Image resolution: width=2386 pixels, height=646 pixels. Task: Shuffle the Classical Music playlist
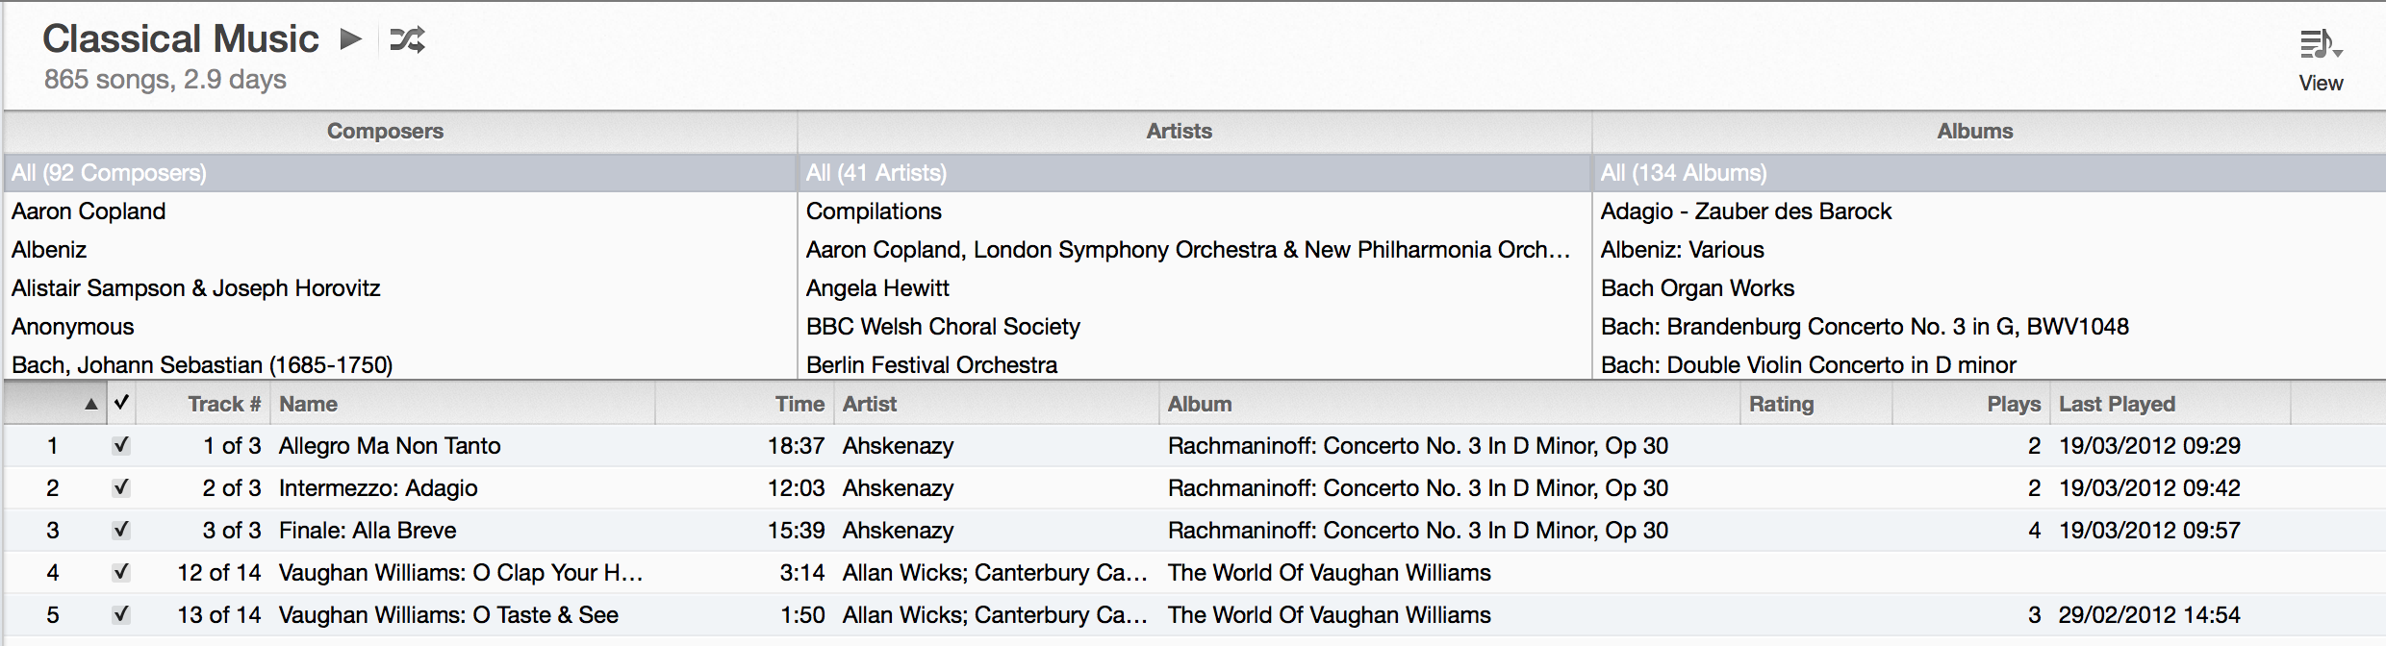[407, 39]
